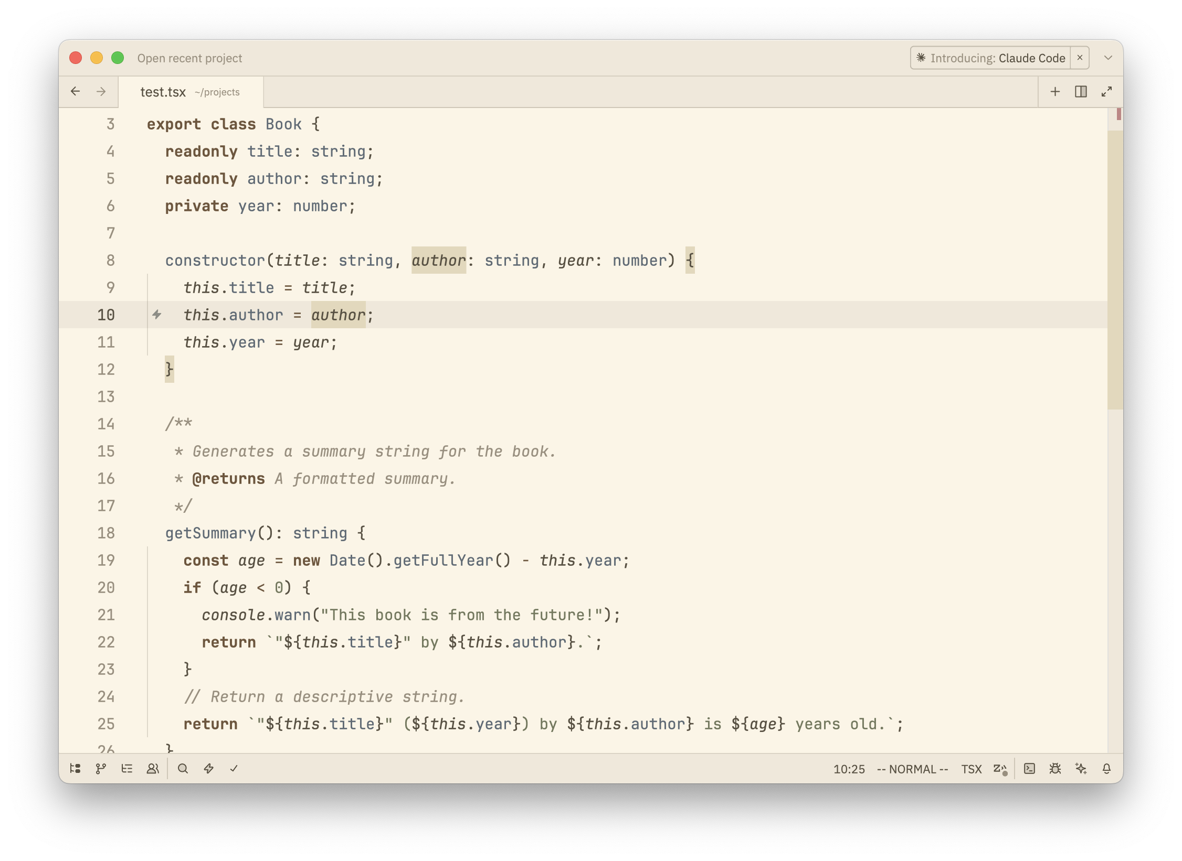1182x861 pixels.
Task: Open recent project from title bar
Action: pos(189,58)
